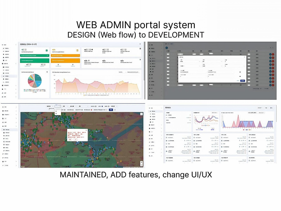281x211 pixels.
Task: Expand the topmost sidebar group in the mission dashboard
Action: (x=9, y=45)
